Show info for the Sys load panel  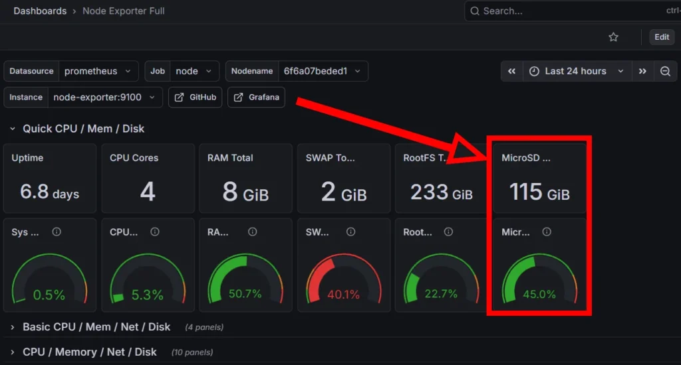(57, 232)
